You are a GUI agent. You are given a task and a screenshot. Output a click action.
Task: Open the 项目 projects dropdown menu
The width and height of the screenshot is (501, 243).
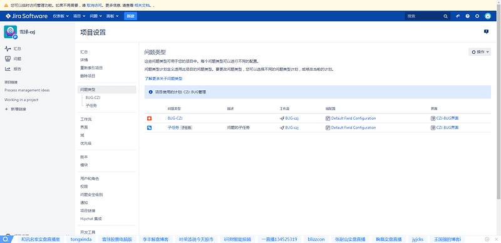click(x=80, y=16)
